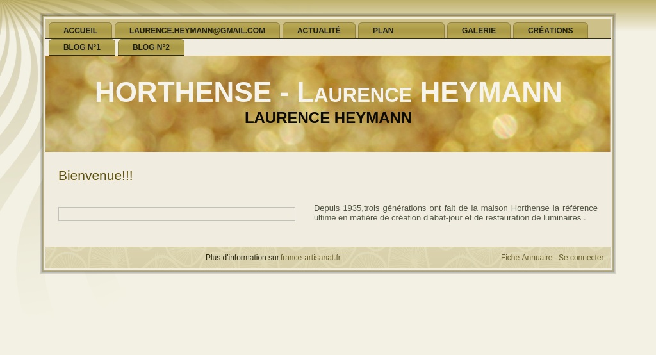Go to the ACTUALITÉ tab
This screenshot has height=355, width=656.
click(x=319, y=31)
